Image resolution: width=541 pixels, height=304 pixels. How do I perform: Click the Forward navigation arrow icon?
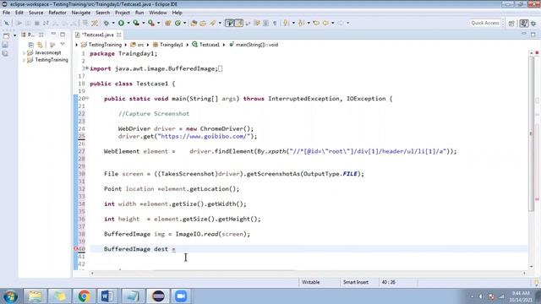pyautogui.click(x=341, y=23)
